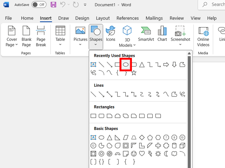Choose the Scribble shape in Recently Used Shapes

(x=93, y=73)
